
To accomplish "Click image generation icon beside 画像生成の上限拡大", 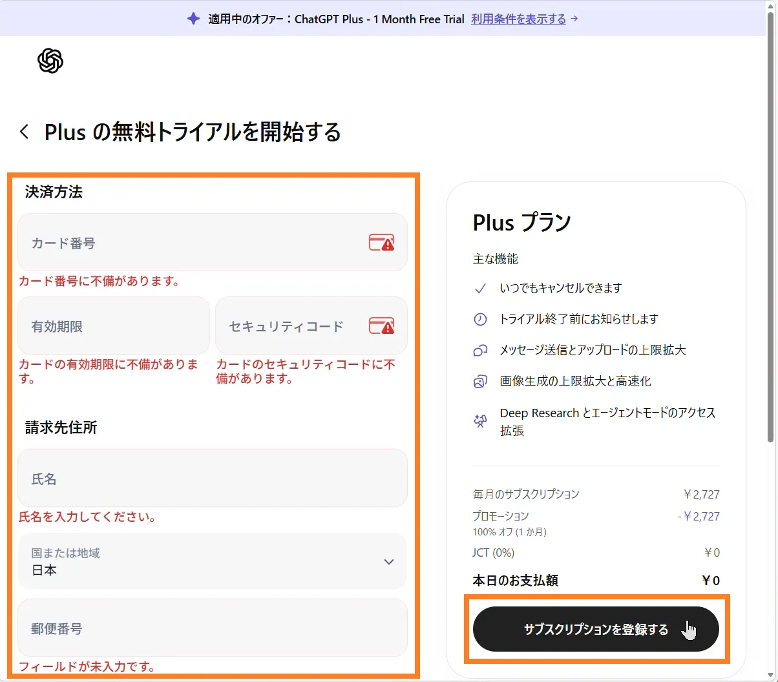I will point(480,381).
